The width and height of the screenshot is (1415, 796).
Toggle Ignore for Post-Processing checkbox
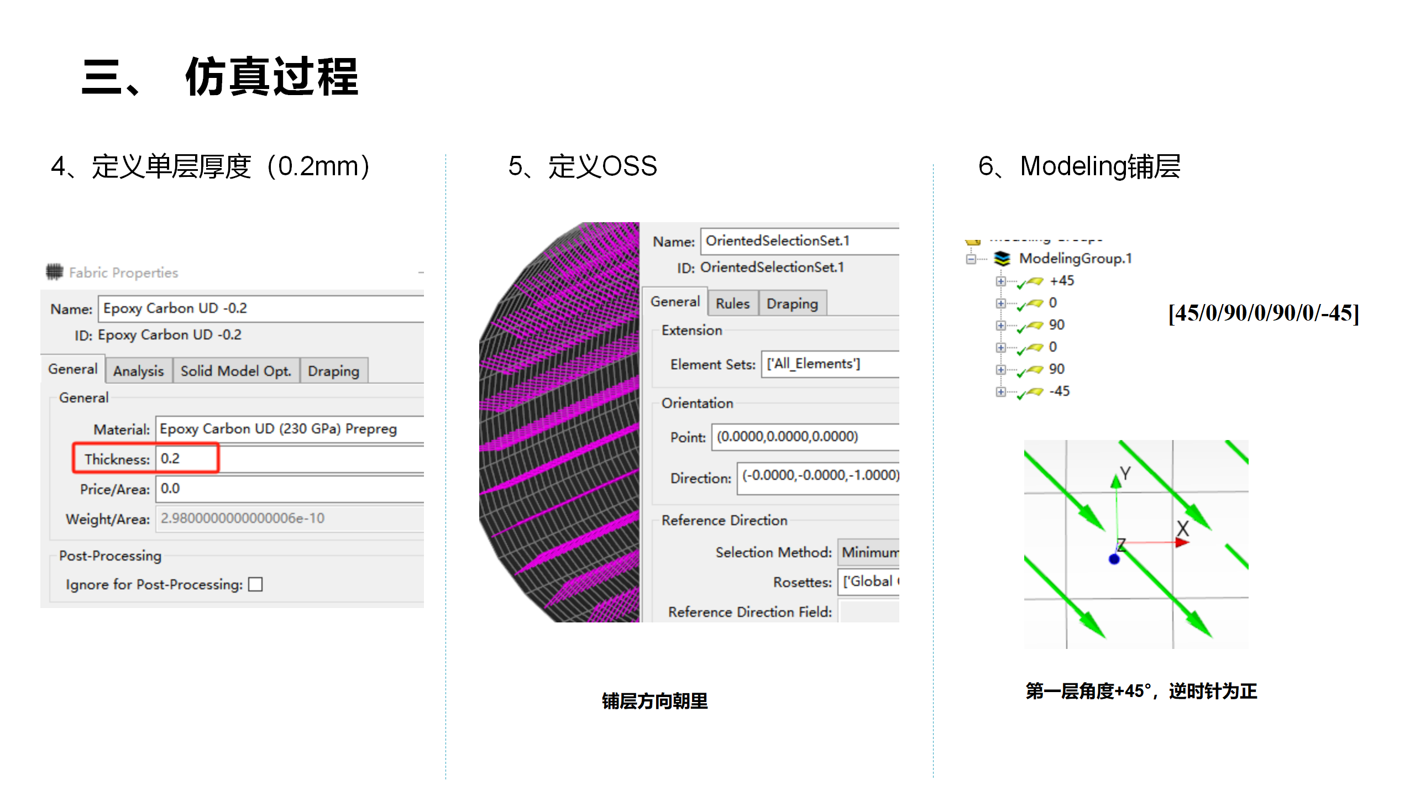coord(255,584)
